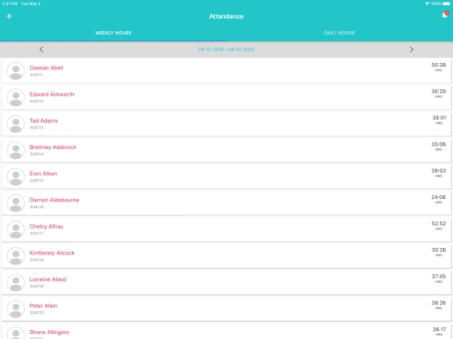Image resolution: width=453 pixels, height=339 pixels.
Task: Open Peter Allen's avatar
Action: coord(16,309)
